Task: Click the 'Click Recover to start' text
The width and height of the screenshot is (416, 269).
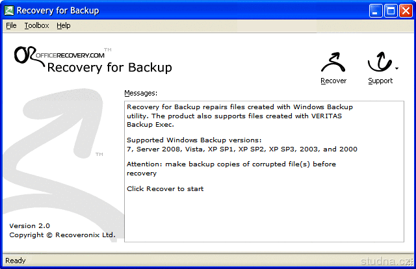Action: [165, 189]
